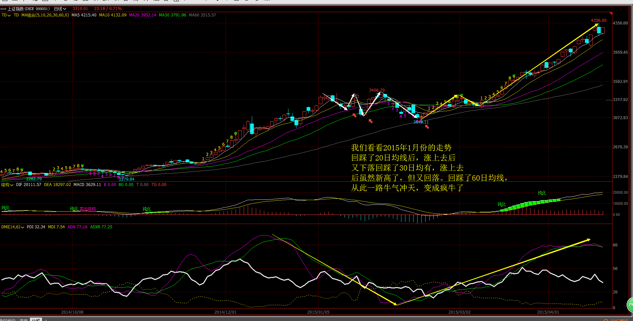
Task: Select the 分解 bottom tab
Action: (x=36, y=320)
